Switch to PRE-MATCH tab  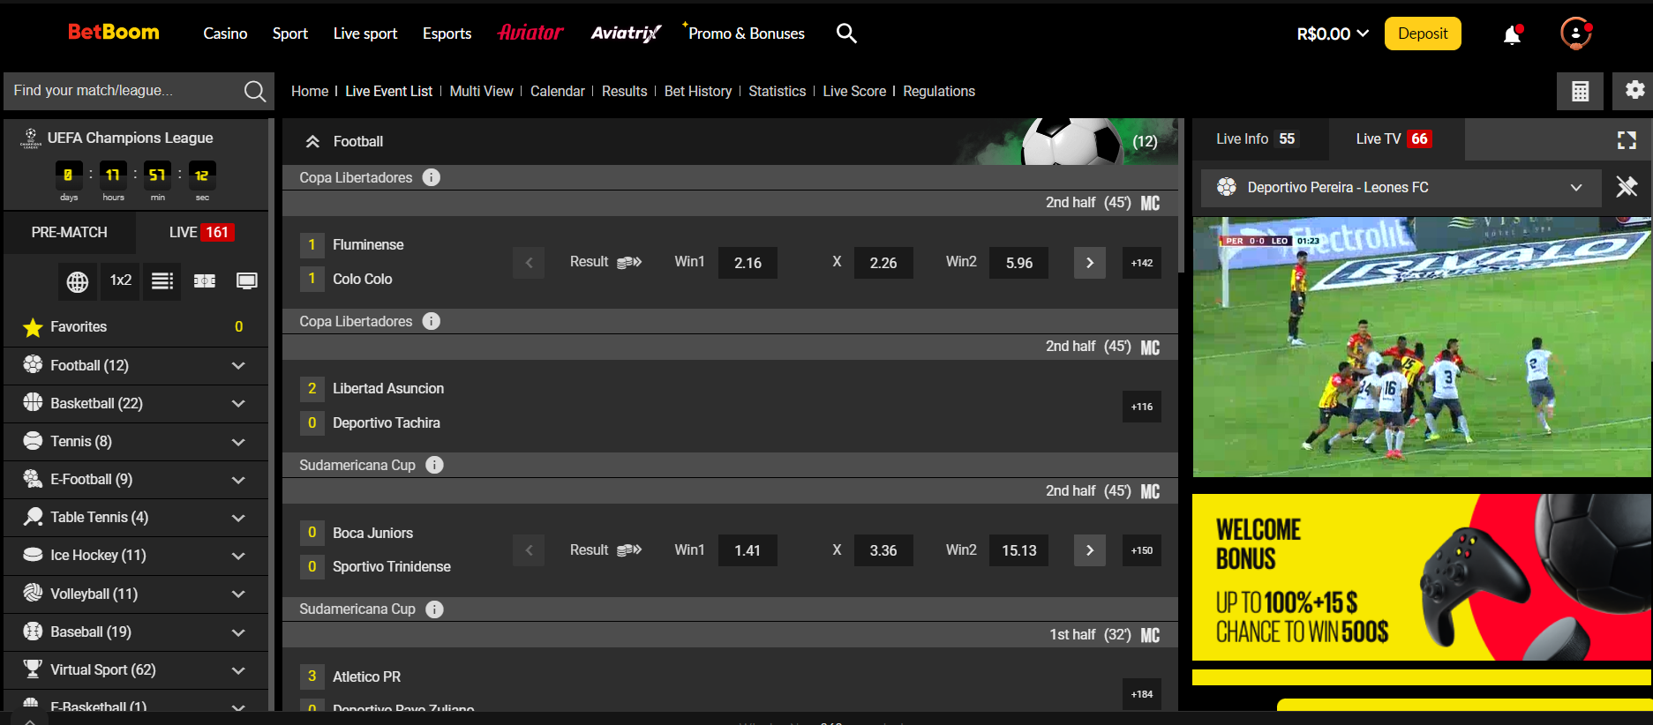tap(70, 232)
